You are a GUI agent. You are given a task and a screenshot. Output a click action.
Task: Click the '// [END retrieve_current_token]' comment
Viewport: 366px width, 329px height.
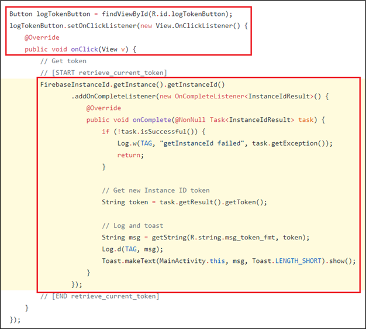coord(99,296)
